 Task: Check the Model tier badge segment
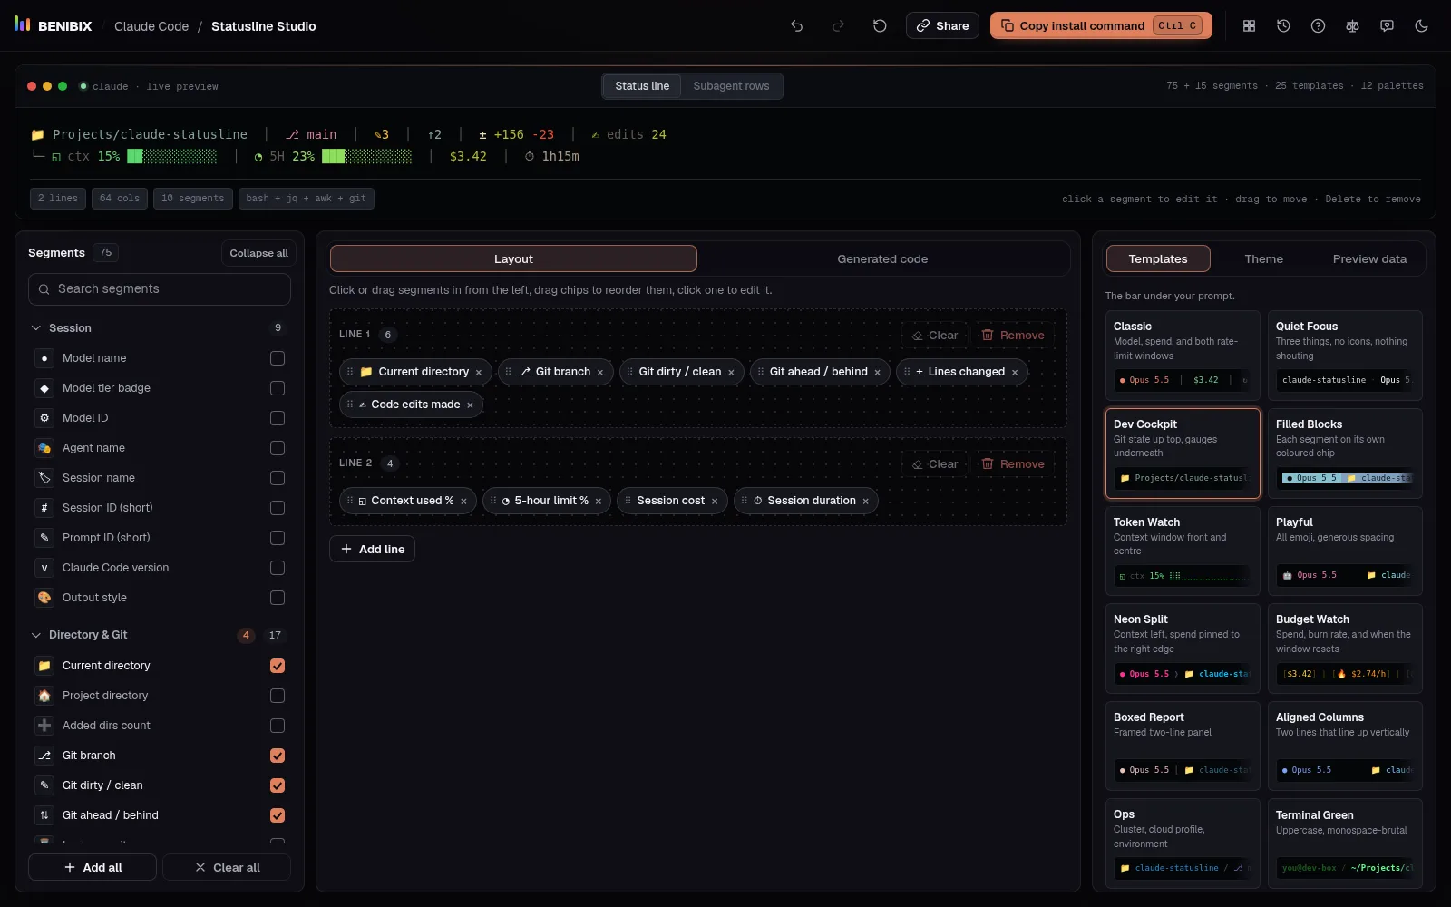coord(278,388)
